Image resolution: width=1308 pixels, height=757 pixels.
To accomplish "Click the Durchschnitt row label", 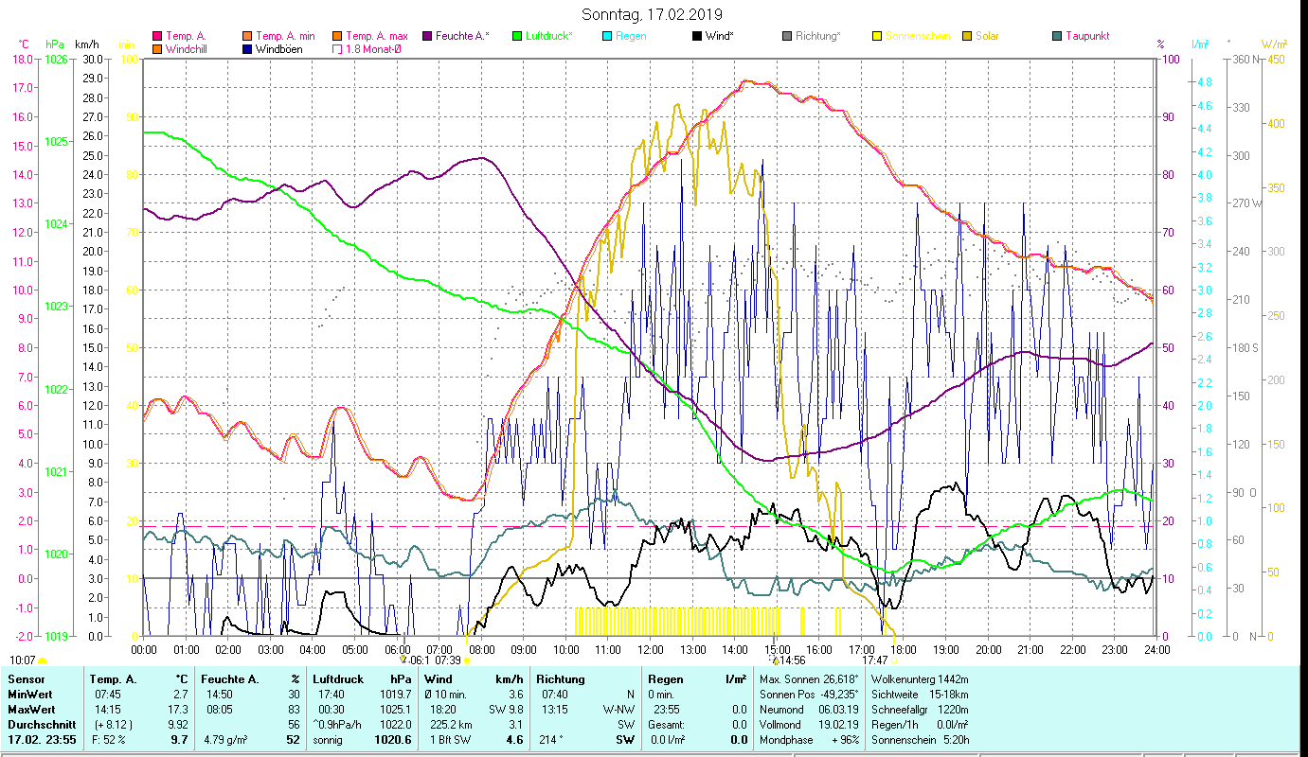I will click(41, 725).
